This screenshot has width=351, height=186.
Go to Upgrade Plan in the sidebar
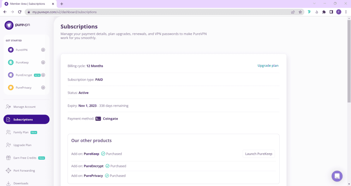[x=26, y=145]
